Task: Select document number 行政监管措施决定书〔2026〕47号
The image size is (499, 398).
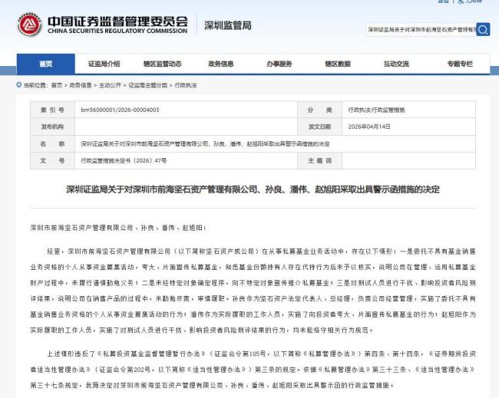Action: [x=124, y=160]
